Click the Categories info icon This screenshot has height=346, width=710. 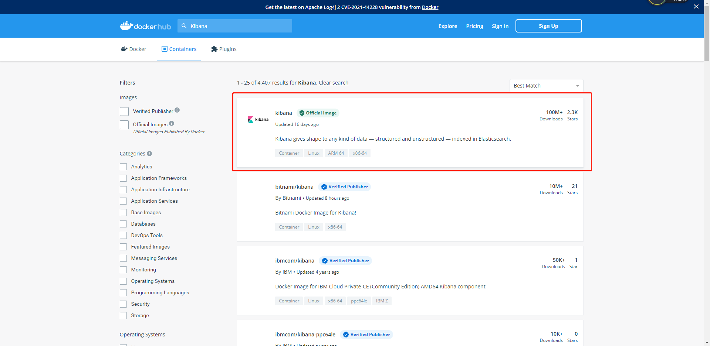click(x=149, y=154)
